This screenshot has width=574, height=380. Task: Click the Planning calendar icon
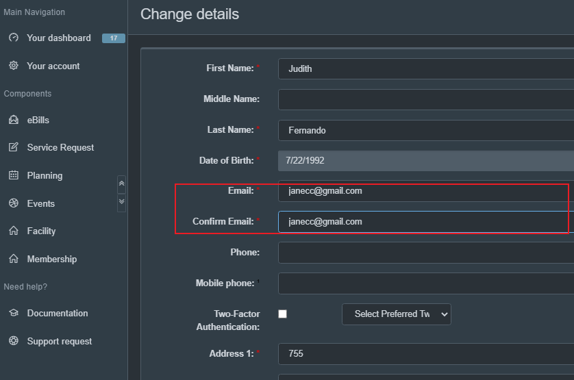pos(13,175)
